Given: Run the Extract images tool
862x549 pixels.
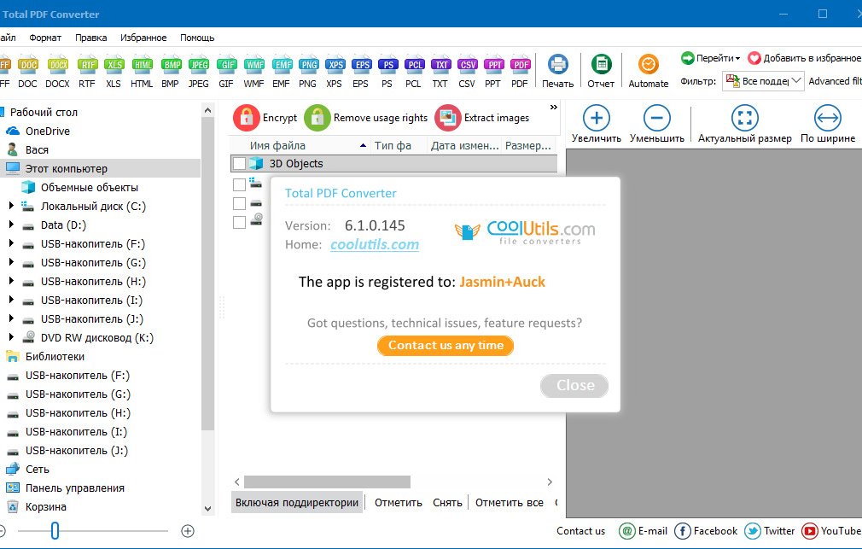Looking at the screenshot, I should [481, 118].
